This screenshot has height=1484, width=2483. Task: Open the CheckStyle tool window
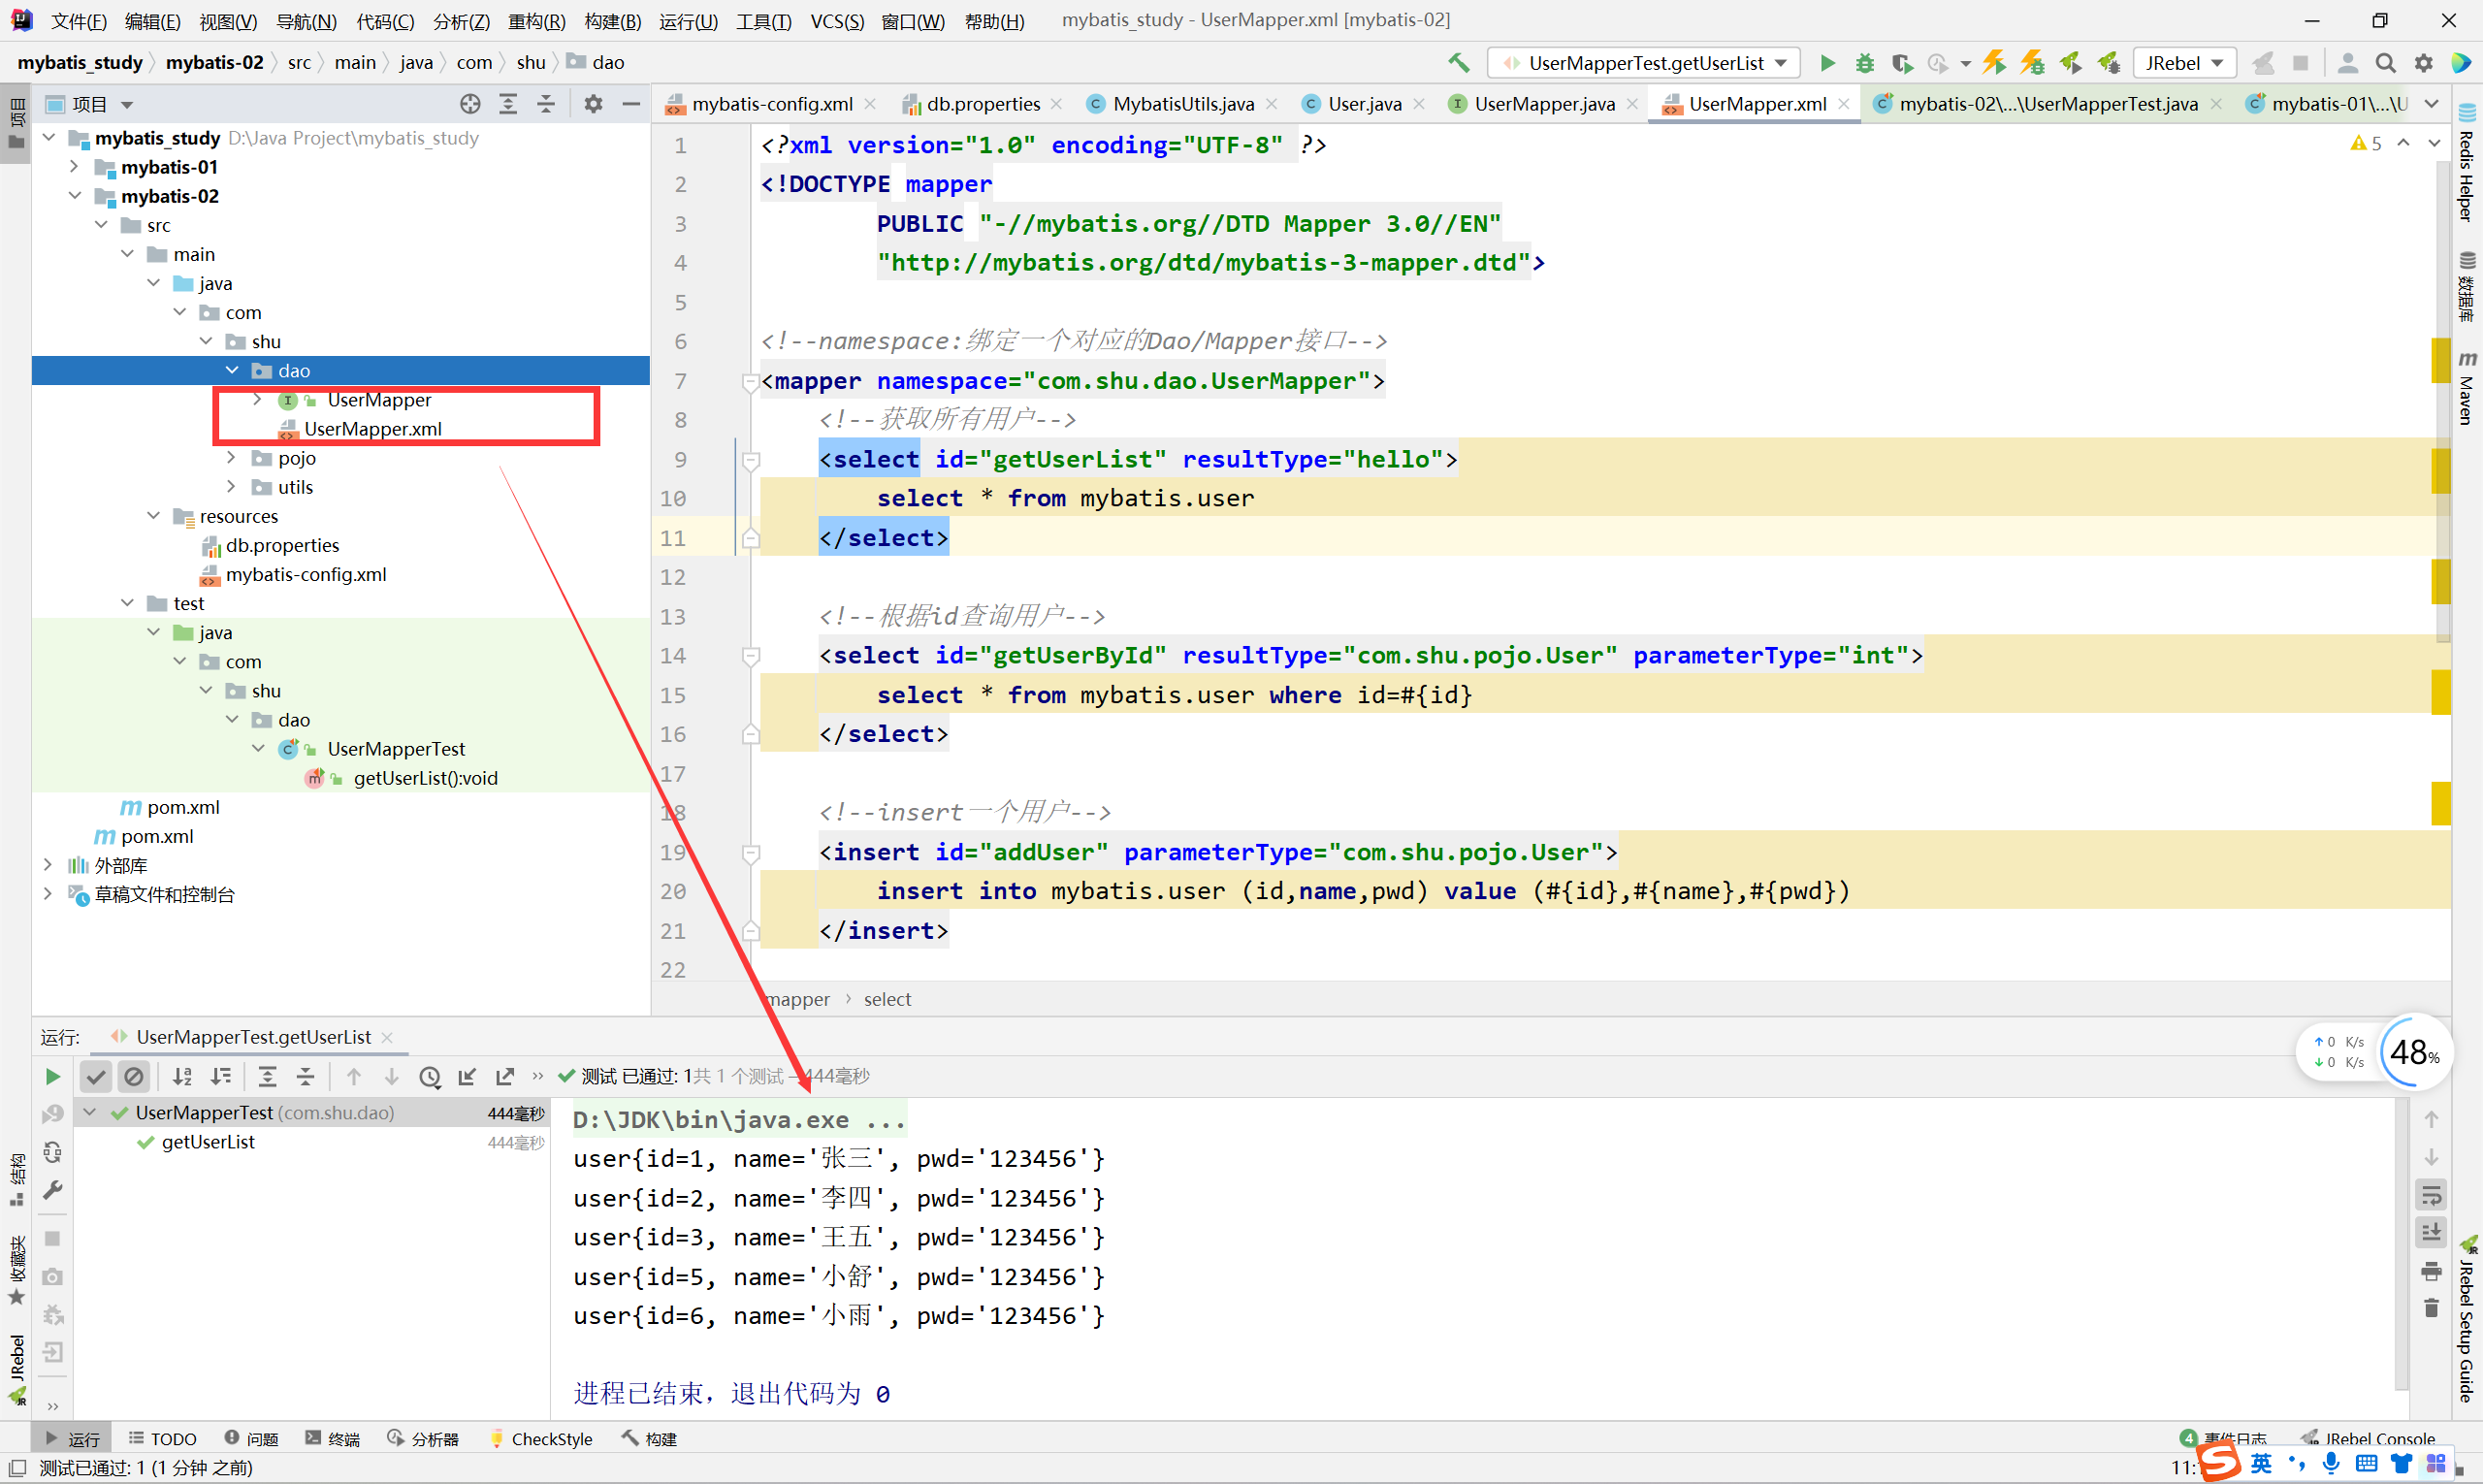541,1438
